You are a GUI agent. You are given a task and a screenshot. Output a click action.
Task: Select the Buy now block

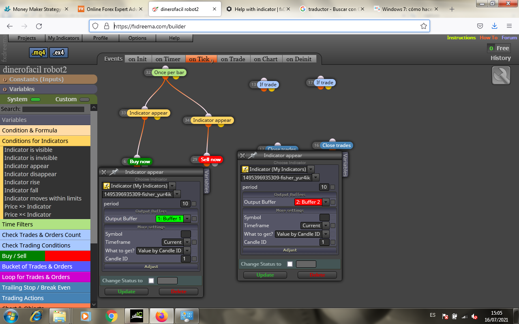click(x=140, y=161)
